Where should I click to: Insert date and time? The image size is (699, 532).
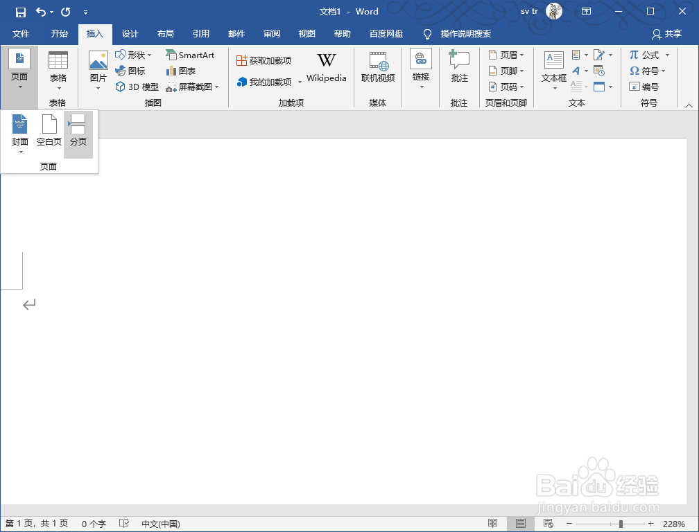tap(599, 71)
